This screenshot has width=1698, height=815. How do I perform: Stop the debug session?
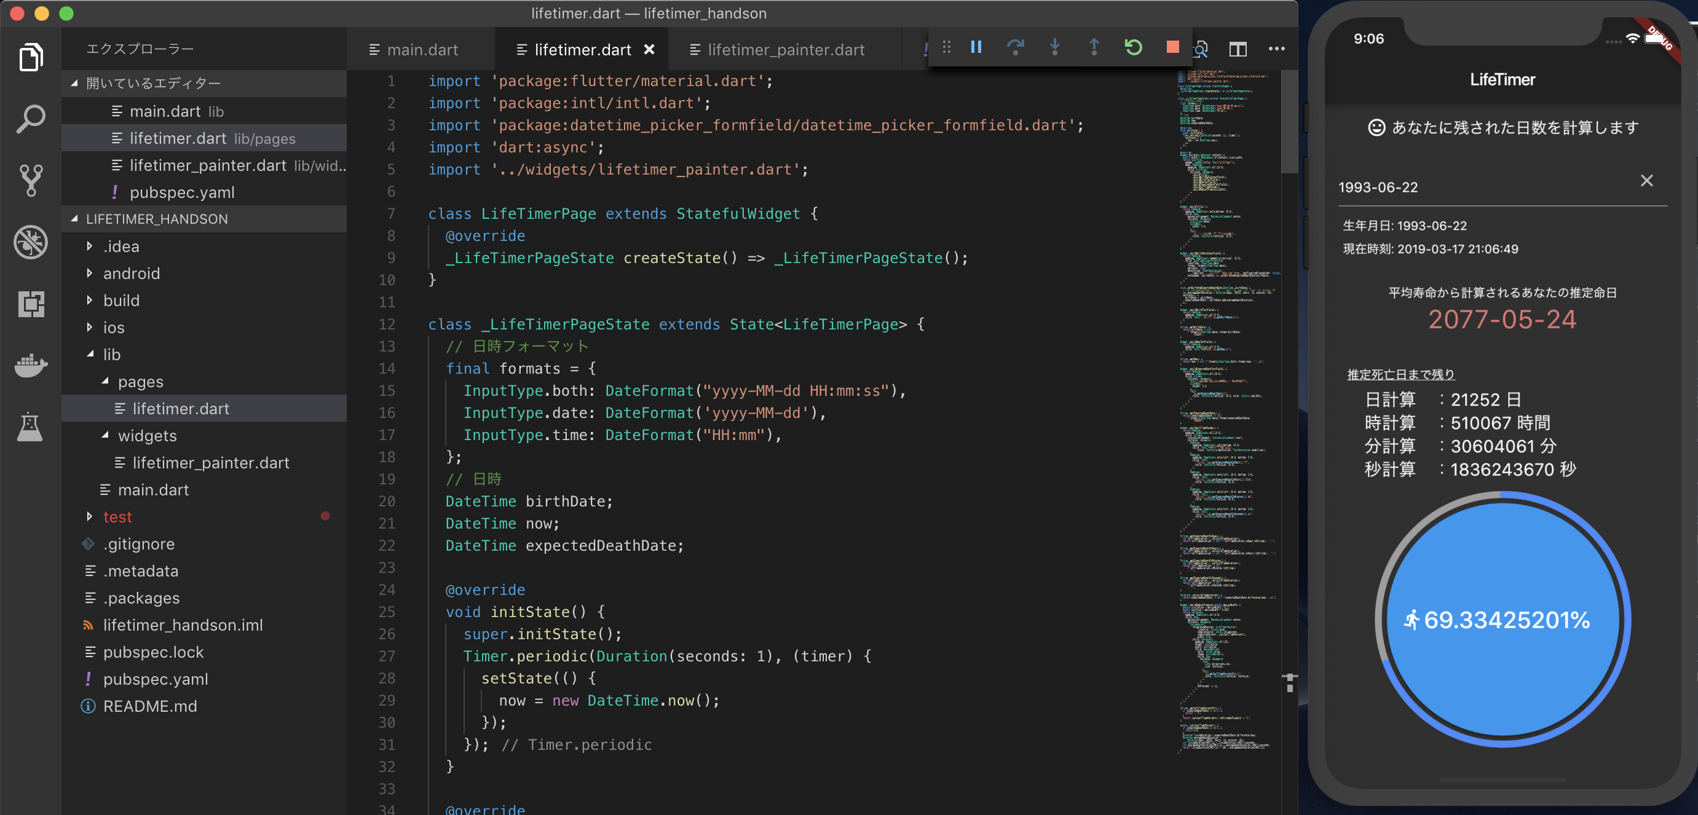point(1172,47)
